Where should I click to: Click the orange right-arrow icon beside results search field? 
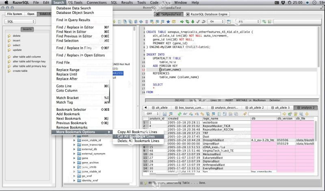pos(284,114)
